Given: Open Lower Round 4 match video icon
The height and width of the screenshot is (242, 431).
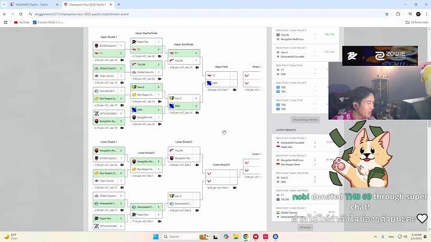Looking at the screenshot, I should click(235, 188).
